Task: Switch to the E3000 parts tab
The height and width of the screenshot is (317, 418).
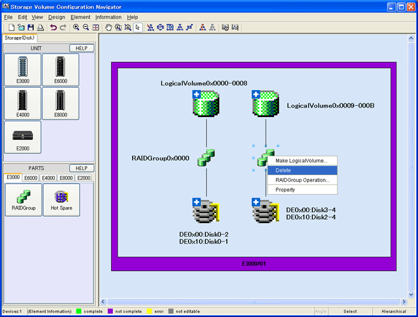Action: tap(13, 177)
